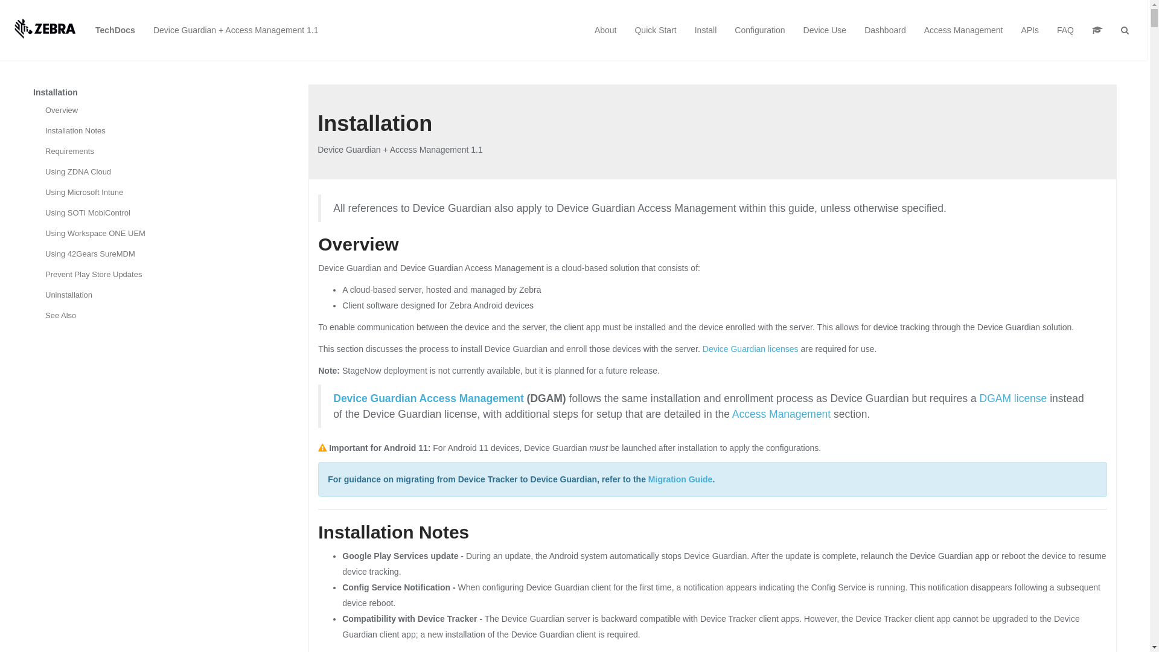Click the search magnifier icon
Screen dimensions: 1159x652
pyautogui.click(x=1125, y=30)
